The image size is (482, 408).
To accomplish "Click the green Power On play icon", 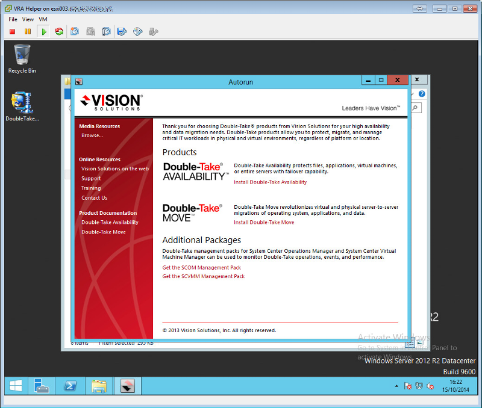I will (43, 32).
